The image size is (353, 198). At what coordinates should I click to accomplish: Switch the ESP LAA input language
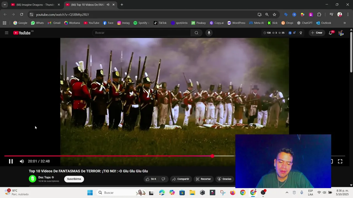pyautogui.click(x=311, y=193)
